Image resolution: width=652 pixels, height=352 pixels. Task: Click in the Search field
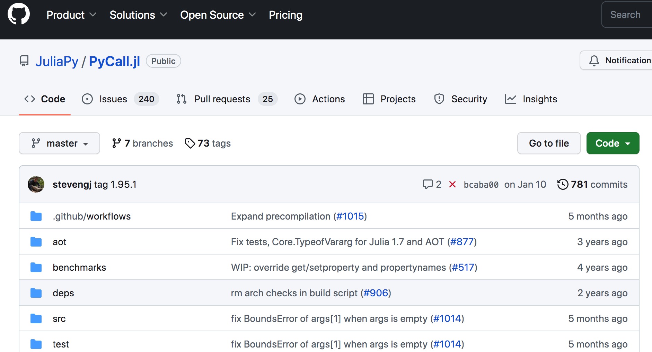(627, 15)
